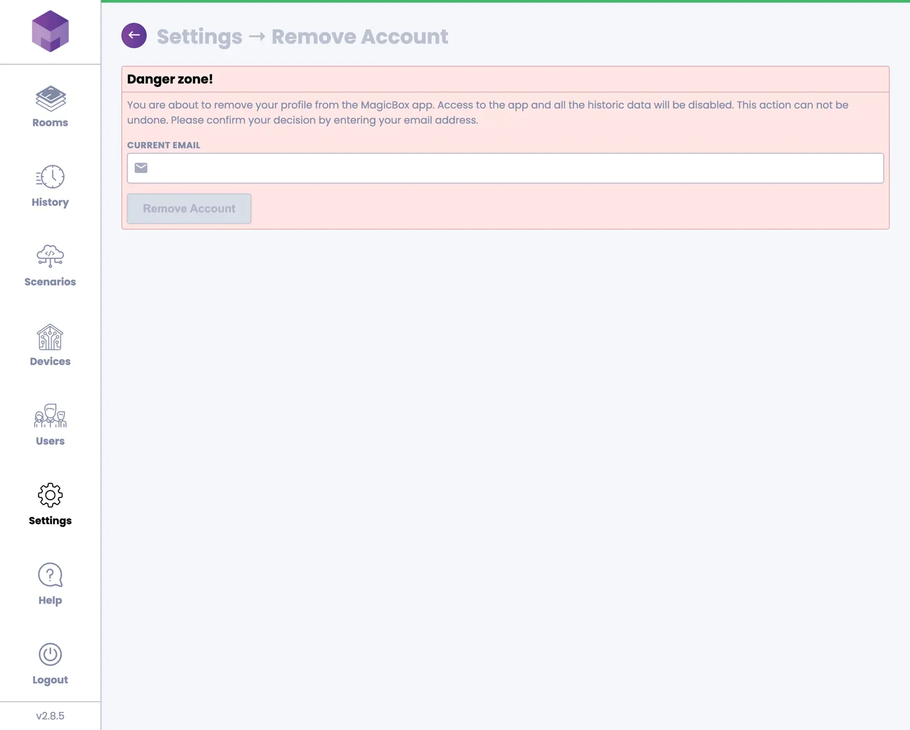Click the v2.8.5 version label

pyautogui.click(x=50, y=716)
